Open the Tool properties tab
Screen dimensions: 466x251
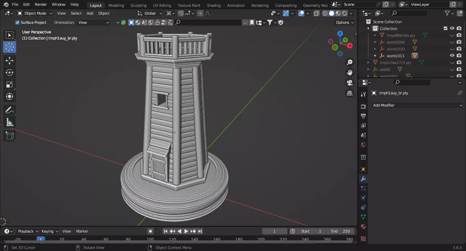coord(363,94)
